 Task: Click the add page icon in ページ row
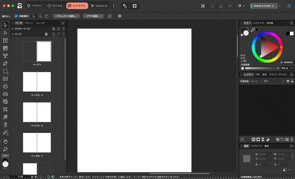pyautogui.click(x=54, y=34)
